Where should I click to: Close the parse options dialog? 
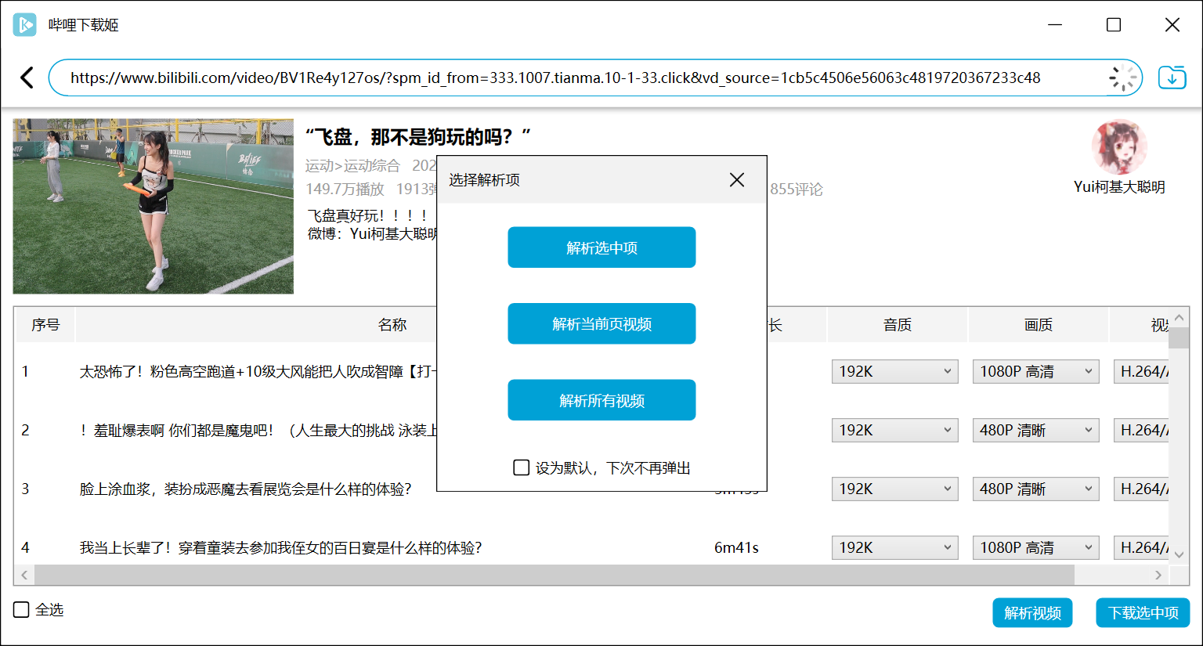coord(736,180)
